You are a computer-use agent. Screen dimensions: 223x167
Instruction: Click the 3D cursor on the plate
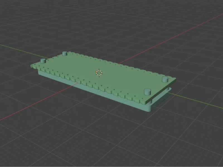[x=99, y=73]
